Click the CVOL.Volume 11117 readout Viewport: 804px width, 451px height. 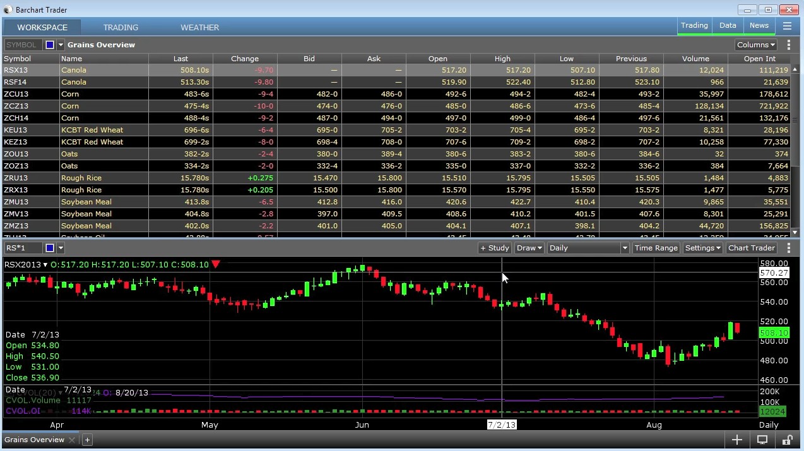pyautogui.click(x=49, y=400)
